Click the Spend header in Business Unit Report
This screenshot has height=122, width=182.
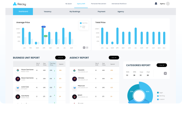click(x=61, y=64)
